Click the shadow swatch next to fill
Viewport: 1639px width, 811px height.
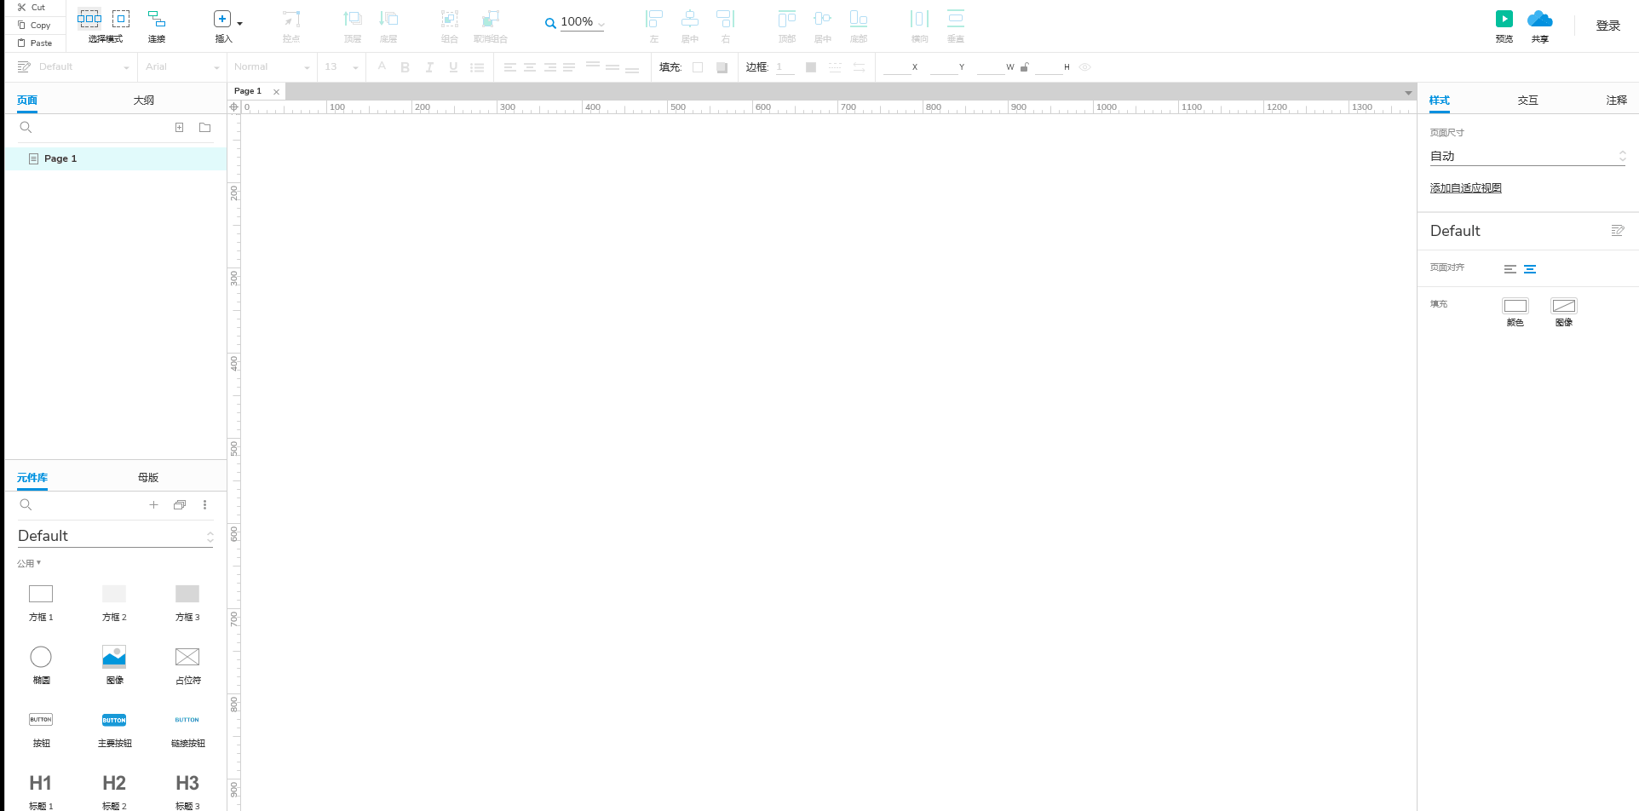pyautogui.click(x=722, y=67)
